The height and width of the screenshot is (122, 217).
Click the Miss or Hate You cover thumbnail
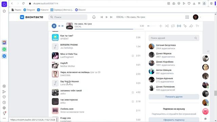55,56
